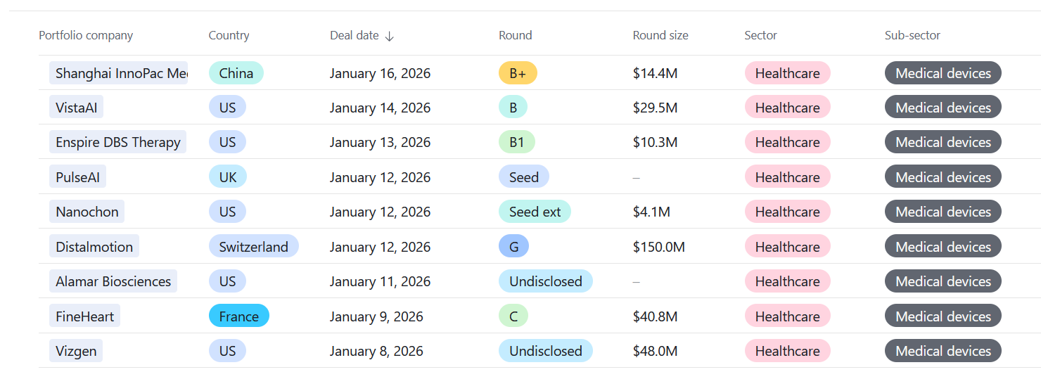Click the Seed ext round badge
The image size is (1041, 372).
(x=535, y=212)
